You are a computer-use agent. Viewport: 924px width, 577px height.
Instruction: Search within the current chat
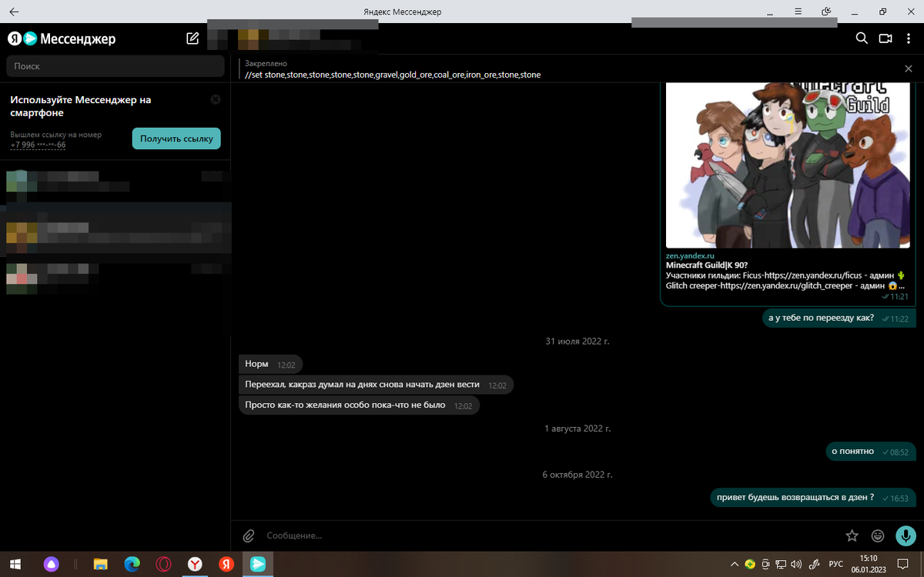862,38
